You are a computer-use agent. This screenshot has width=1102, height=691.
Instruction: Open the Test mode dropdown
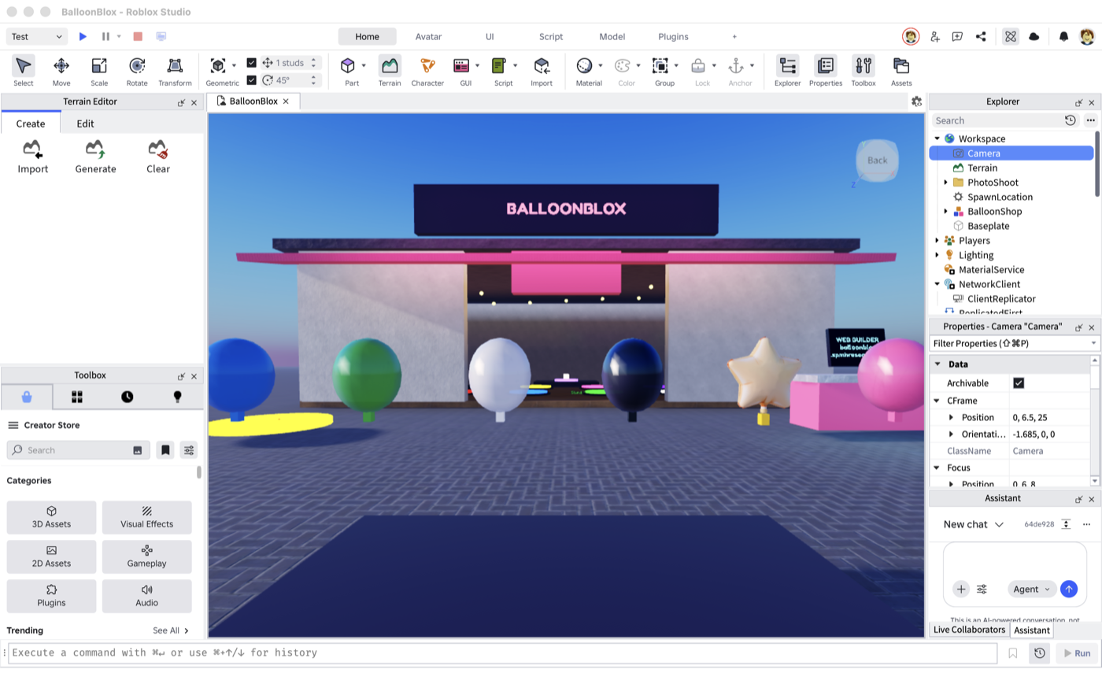click(36, 36)
